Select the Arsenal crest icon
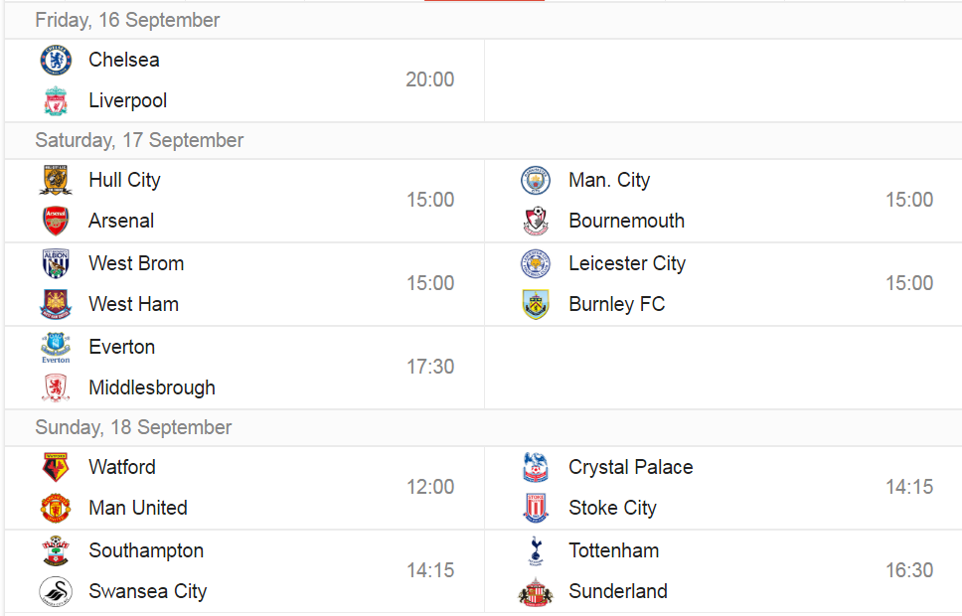962x616 pixels. (x=56, y=221)
